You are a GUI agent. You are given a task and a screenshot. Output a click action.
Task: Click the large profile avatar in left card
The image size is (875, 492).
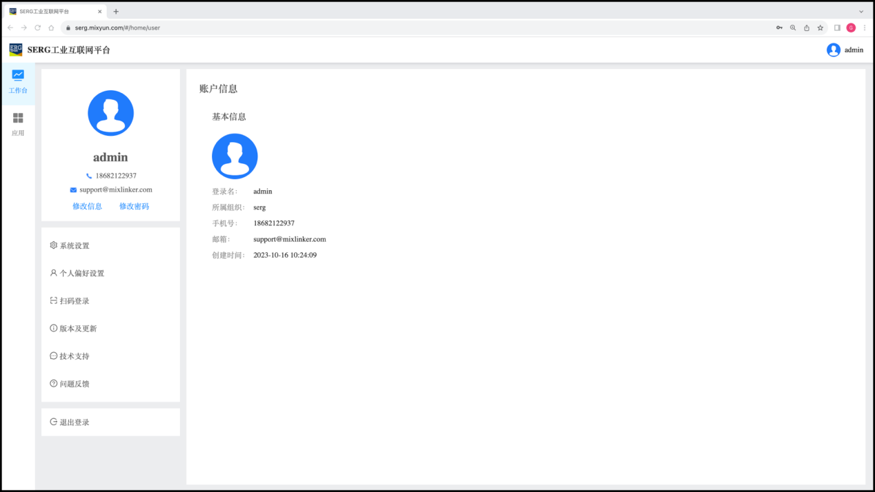[110, 113]
